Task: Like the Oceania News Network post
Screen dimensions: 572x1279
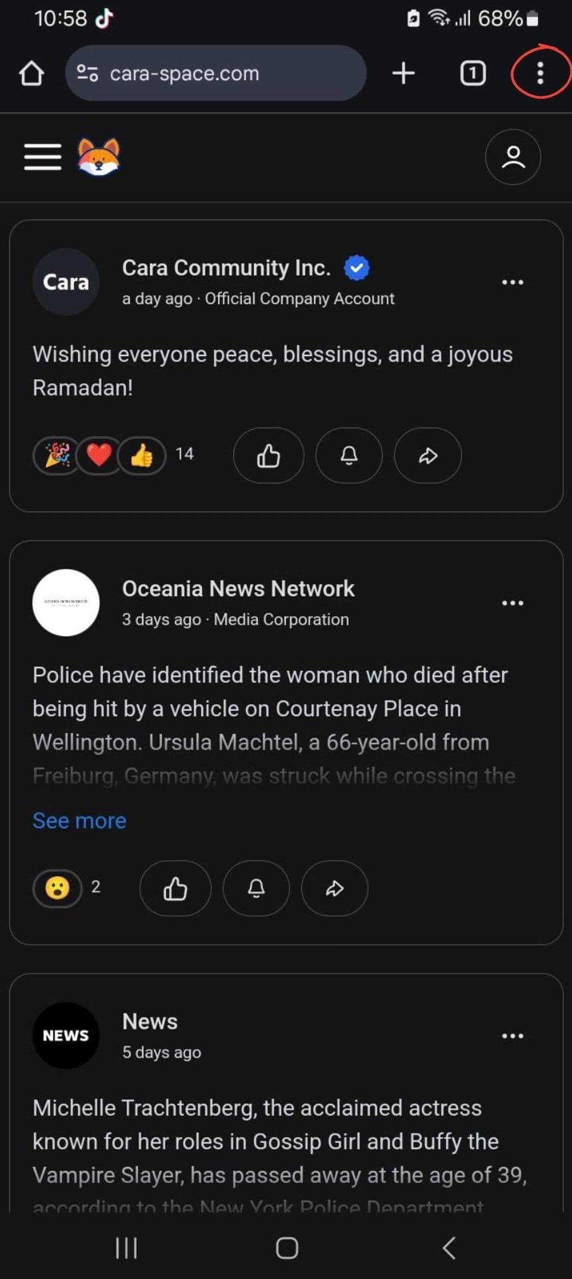Action: tap(175, 888)
